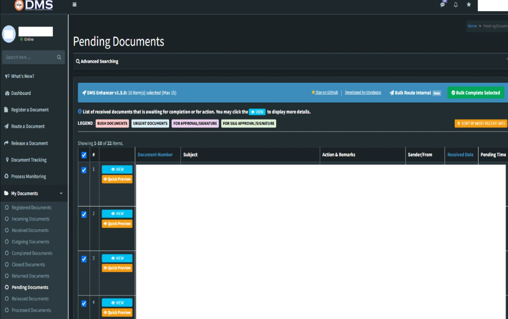
Task: Sort by the Document Number column header
Action: point(155,155)
